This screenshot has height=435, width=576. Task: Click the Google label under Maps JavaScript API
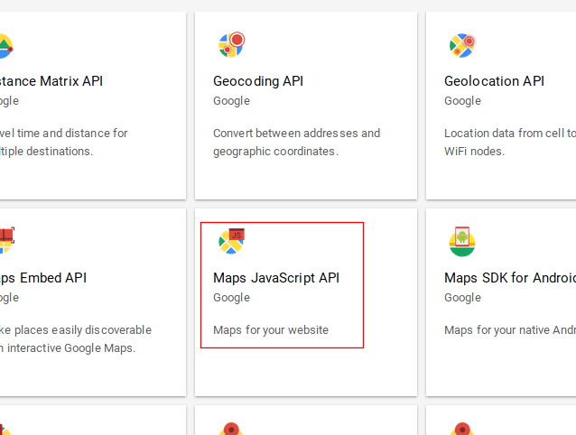tap(231, 298)
